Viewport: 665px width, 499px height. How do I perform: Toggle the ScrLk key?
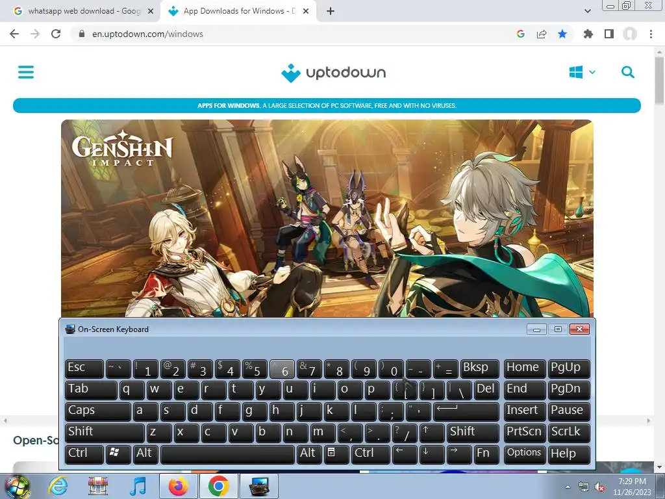(x=569, y=433)
